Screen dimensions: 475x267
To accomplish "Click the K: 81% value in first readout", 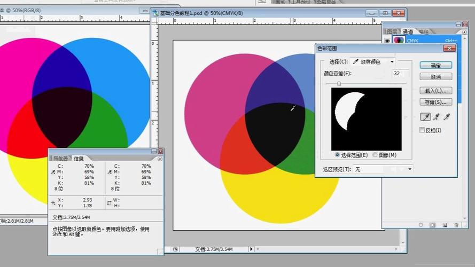I will pyautogui.click(x=89, y=183).
